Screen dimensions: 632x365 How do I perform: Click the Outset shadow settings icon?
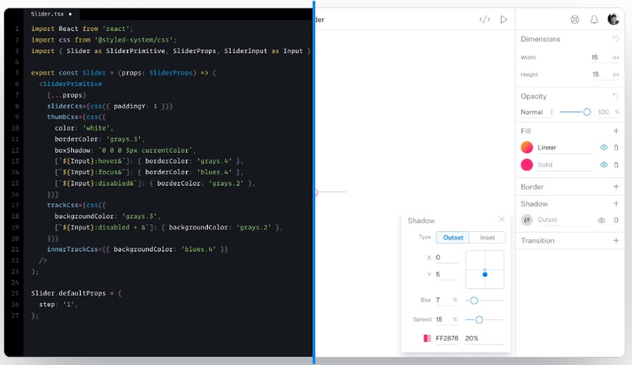pyautogui.click(x=527, y=220)
